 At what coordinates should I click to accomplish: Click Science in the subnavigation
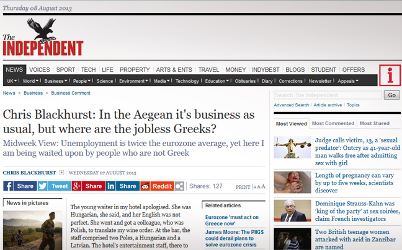point(105,81)
